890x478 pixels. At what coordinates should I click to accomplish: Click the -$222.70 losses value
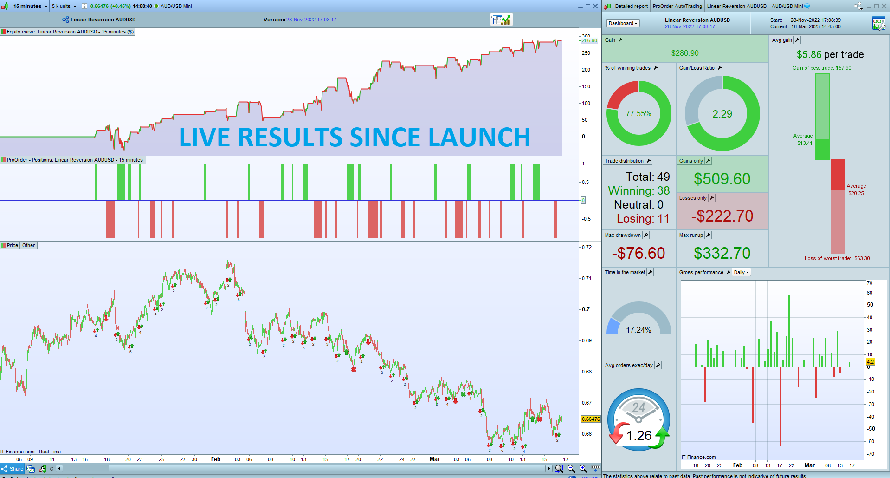pyautogui.click(x=722, y=216)
